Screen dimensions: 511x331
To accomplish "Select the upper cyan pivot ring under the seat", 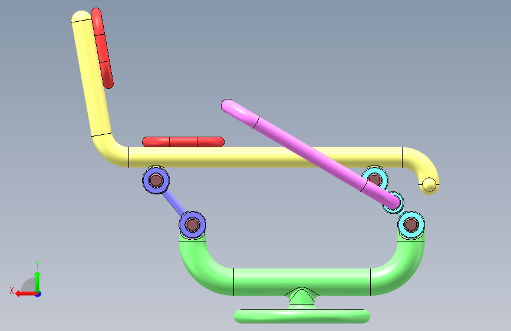I will [x=375, y=180].
